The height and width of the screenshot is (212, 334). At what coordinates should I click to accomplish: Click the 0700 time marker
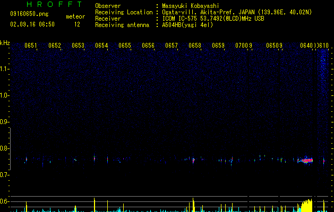click(242, 46)
